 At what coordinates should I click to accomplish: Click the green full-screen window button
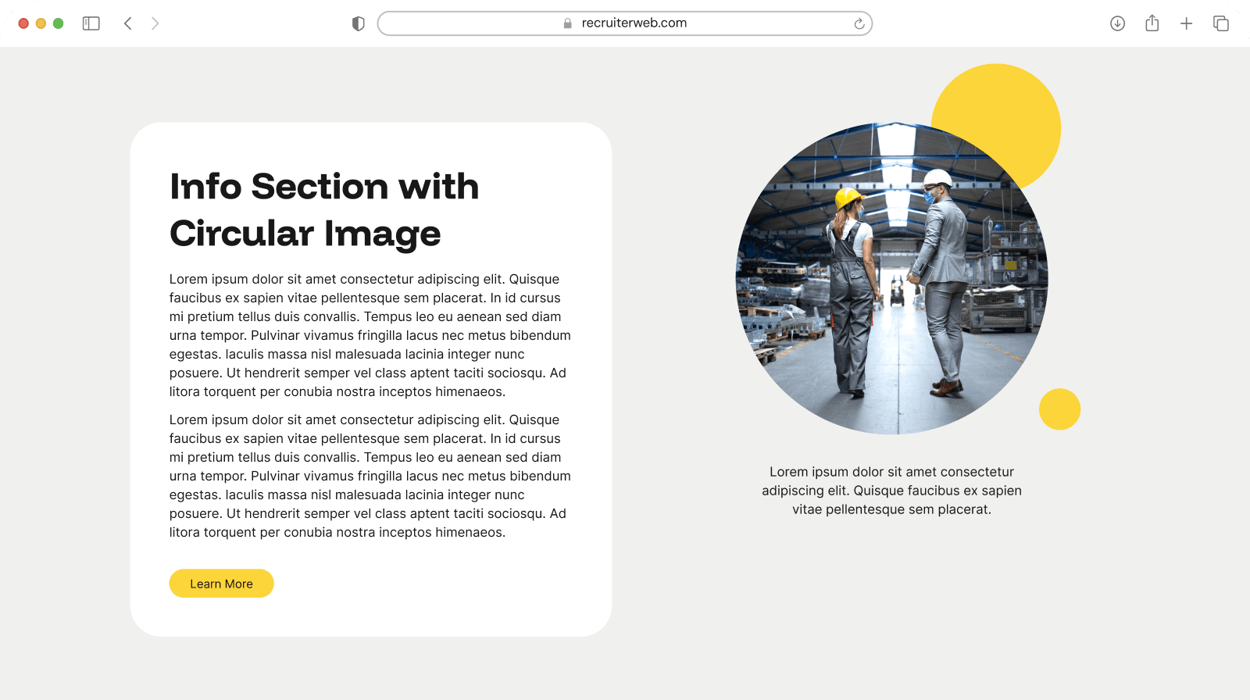pyautogui.click(x=58, y=23)
